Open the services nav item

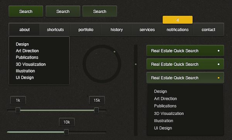(147, 30)
